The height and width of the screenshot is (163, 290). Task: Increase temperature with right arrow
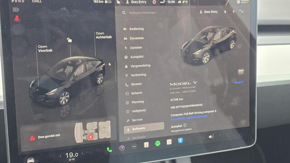pyautogui.click(x=82, y=153)
